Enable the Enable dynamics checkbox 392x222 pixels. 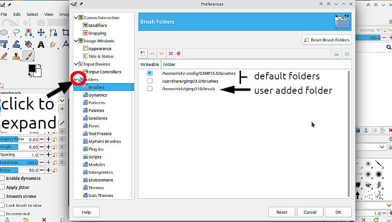[x=2, y=178]
